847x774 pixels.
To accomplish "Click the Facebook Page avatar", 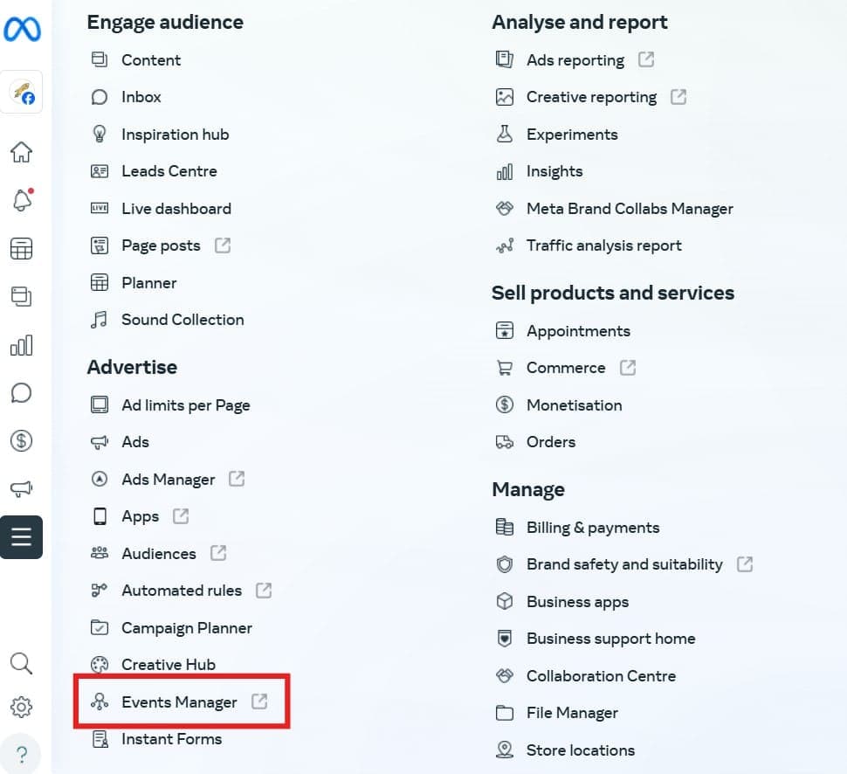I will click(22, 92).
